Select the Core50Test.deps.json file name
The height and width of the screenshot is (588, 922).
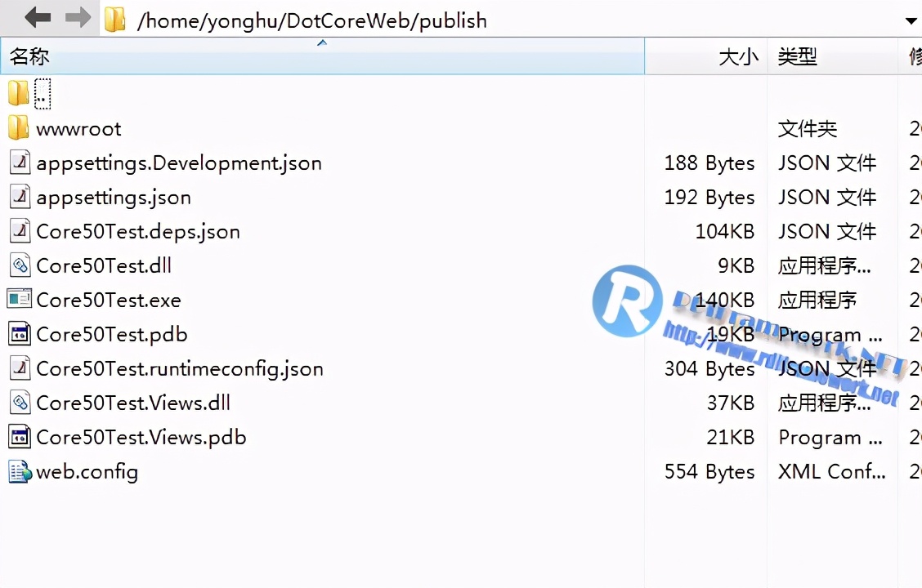click(x=138, y=231)
